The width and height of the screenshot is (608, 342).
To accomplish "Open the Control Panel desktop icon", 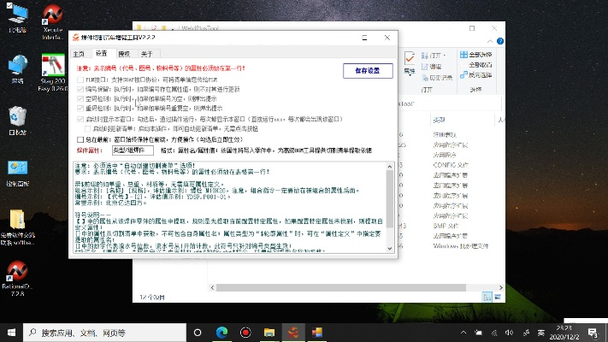I will coord(17,169).
